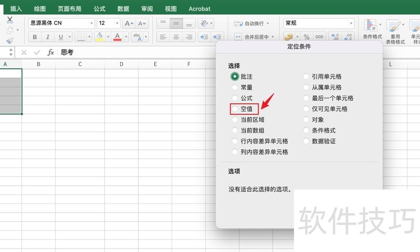Expand the font size dropdown
Viewport: 420px width, 252px height.
tap(116, 23)
